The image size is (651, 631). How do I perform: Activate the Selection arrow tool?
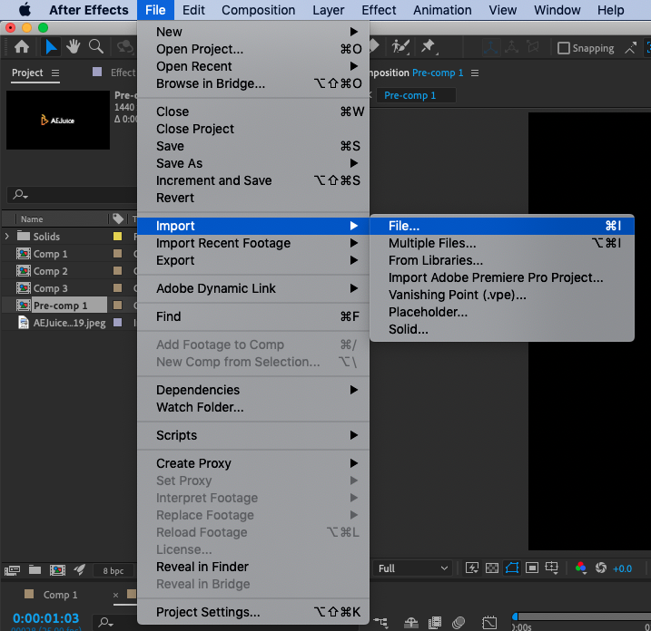(x=51, y=47)
